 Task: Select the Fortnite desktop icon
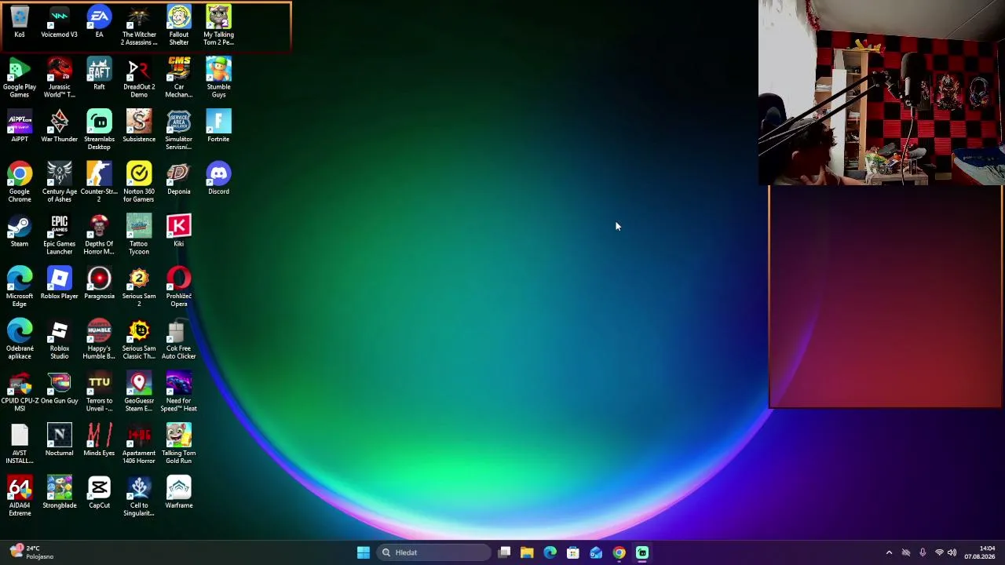[218, 127]
